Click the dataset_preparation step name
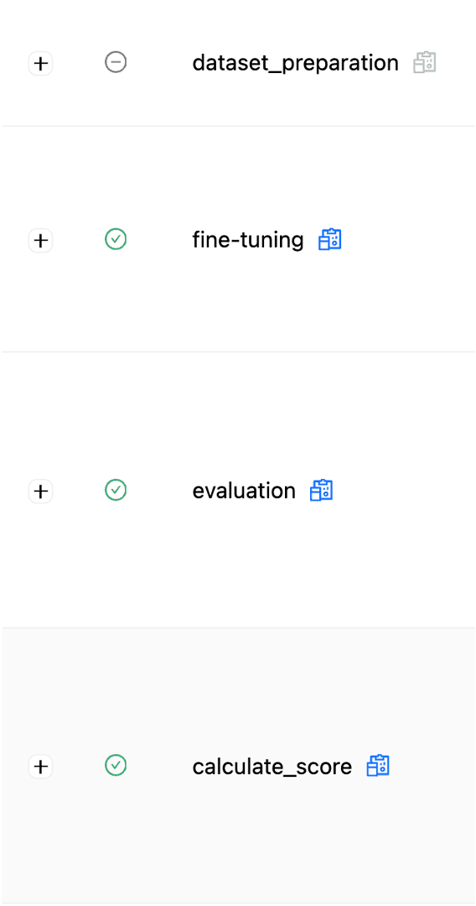Image resolution: width=476 pixels, height=906 pixels. pos(296,63)
